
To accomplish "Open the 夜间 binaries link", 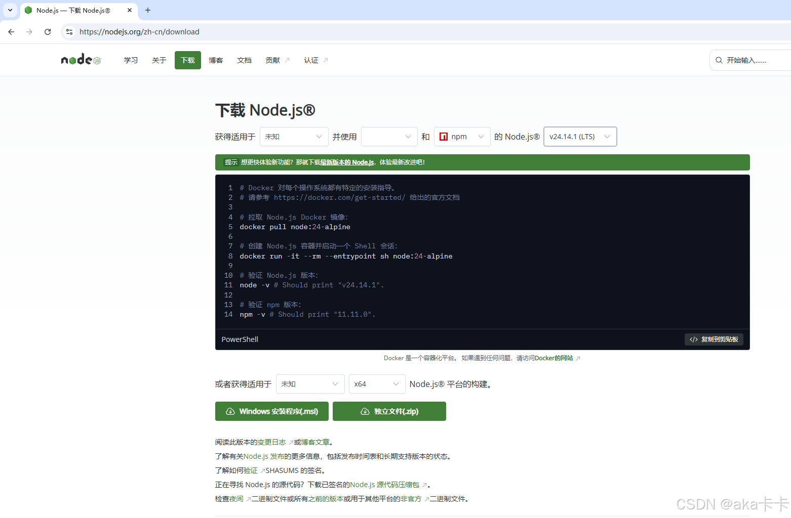I will [x=236, y=499].
